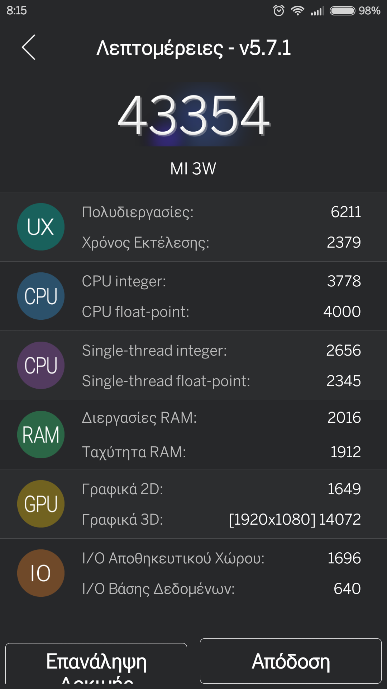Tap the MI 3W device name
The width and height of the screenshot is (387, 689).
(x=193, y=169)
